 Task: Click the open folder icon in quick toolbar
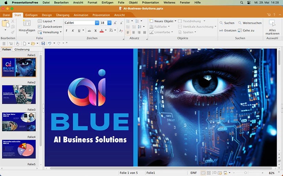(x=33, y=44)
